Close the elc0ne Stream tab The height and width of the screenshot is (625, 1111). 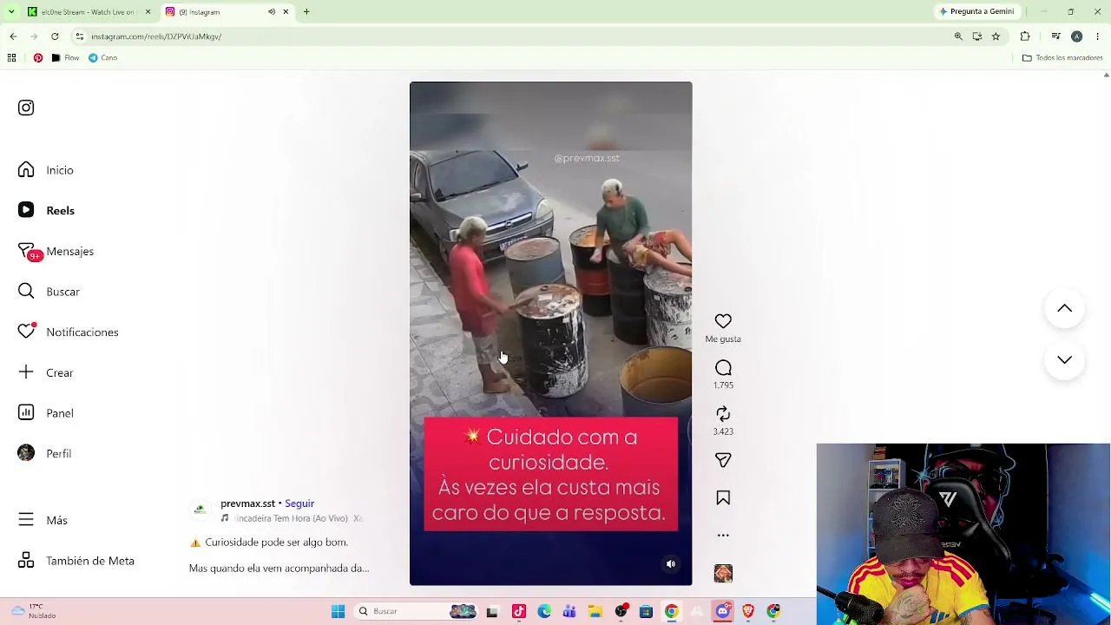point(148,11)
